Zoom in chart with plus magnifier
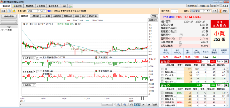 [125, 105]
